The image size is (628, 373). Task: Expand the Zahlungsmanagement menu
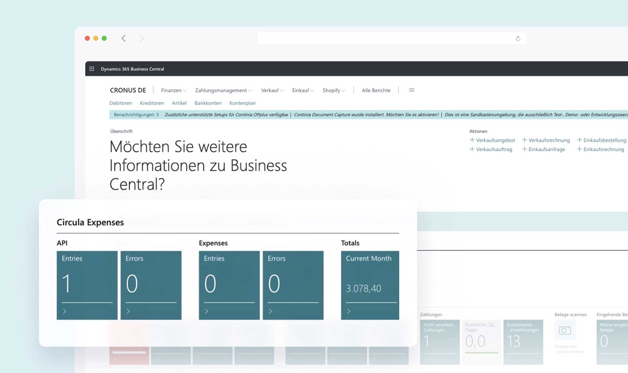(x=223, y=90)
